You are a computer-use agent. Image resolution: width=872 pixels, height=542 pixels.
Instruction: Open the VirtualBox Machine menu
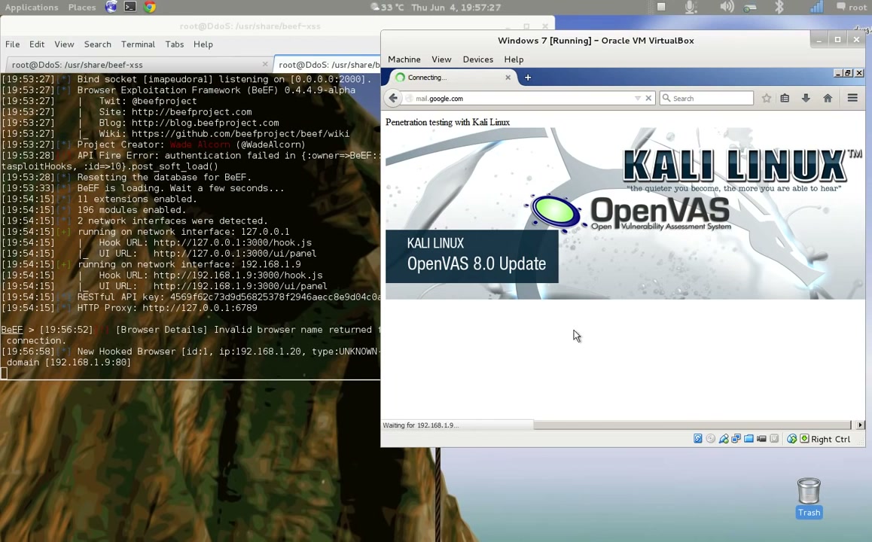click(404, 59)
